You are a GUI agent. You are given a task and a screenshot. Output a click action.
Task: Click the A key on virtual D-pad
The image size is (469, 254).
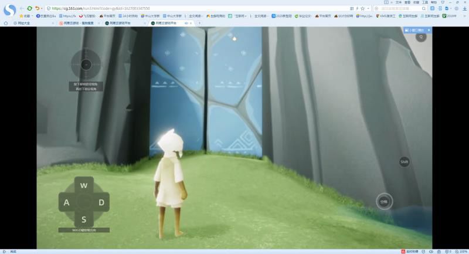click(67, 202)
